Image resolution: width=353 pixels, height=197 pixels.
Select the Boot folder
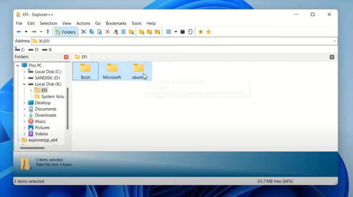tap(85, 71)
